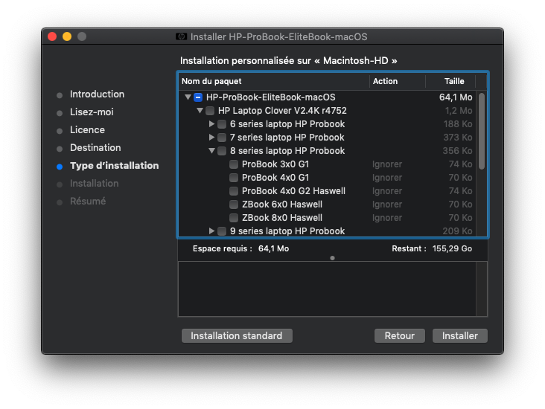
Task: Start install with the Installer button
Action: point(460,335)
